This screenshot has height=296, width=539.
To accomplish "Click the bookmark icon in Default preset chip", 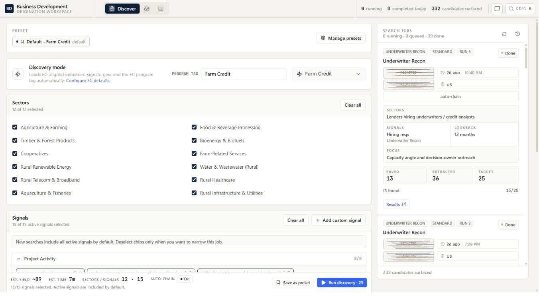I will [22, 42].
